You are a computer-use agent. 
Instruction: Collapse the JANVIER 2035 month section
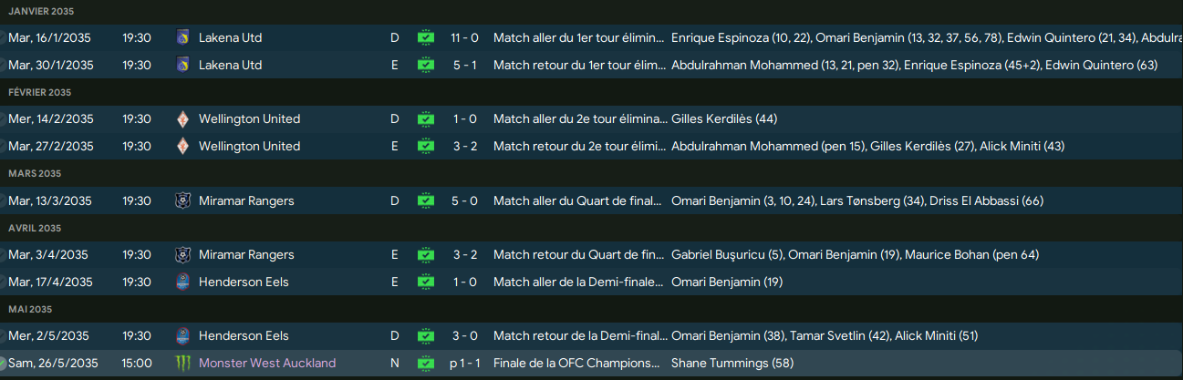click(x=41, y=11)
